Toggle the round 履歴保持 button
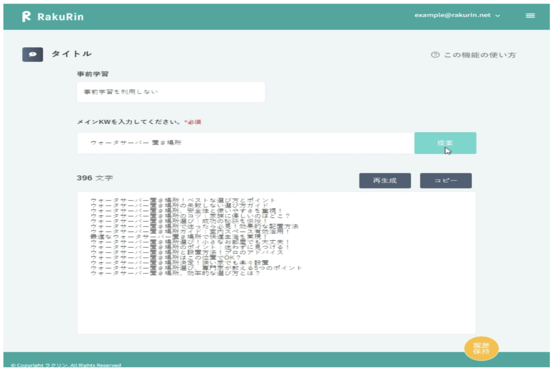This screenshot has height=371, width=556. (481, 348)
